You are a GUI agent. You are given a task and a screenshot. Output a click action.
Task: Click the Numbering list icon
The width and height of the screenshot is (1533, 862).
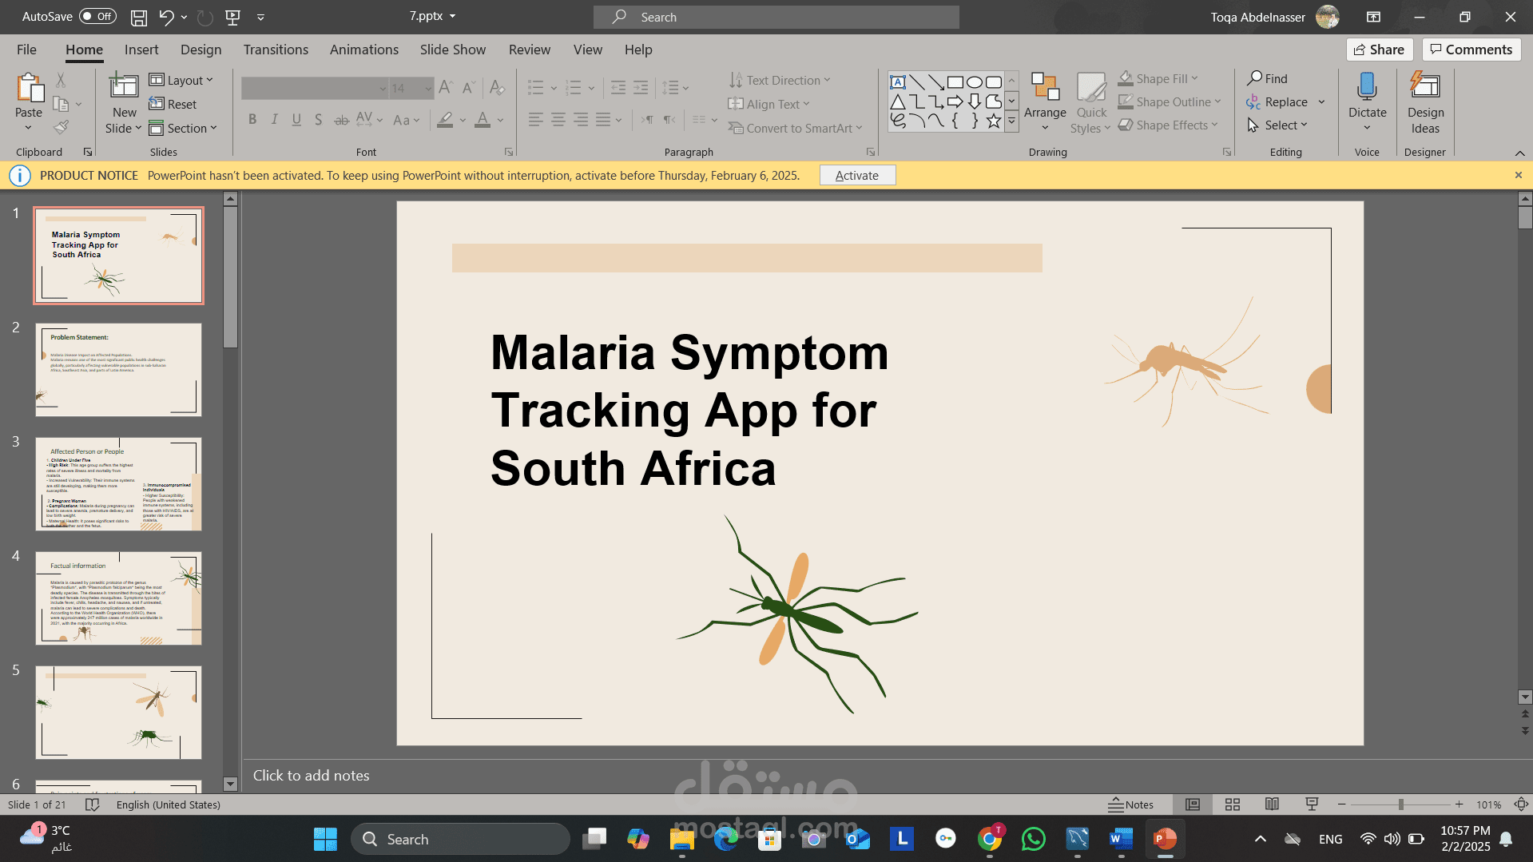click(574, 87)
